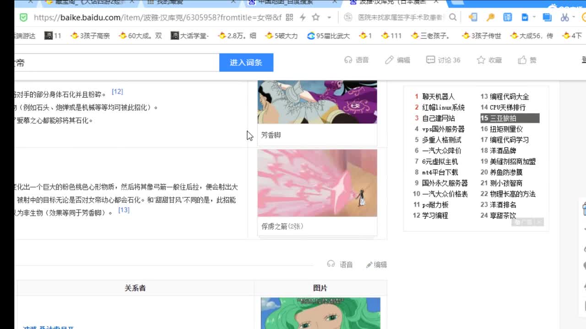Close the 波雅·汉库克 tab
Viewport: 586px width, 329px height.
[436, 2]
